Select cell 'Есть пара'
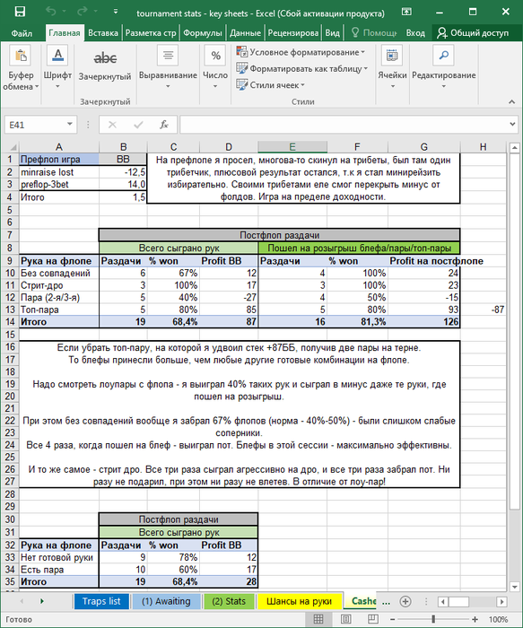Screen dimensions: 523x628 pyautogui.click(x=59, y=570)
